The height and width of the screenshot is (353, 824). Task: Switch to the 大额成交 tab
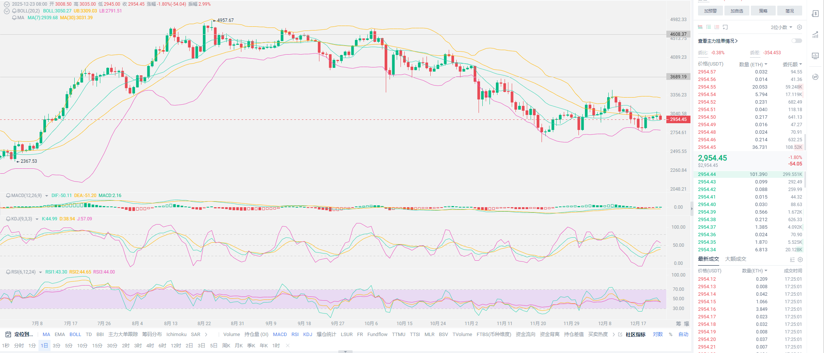click(x=735, y=259)
